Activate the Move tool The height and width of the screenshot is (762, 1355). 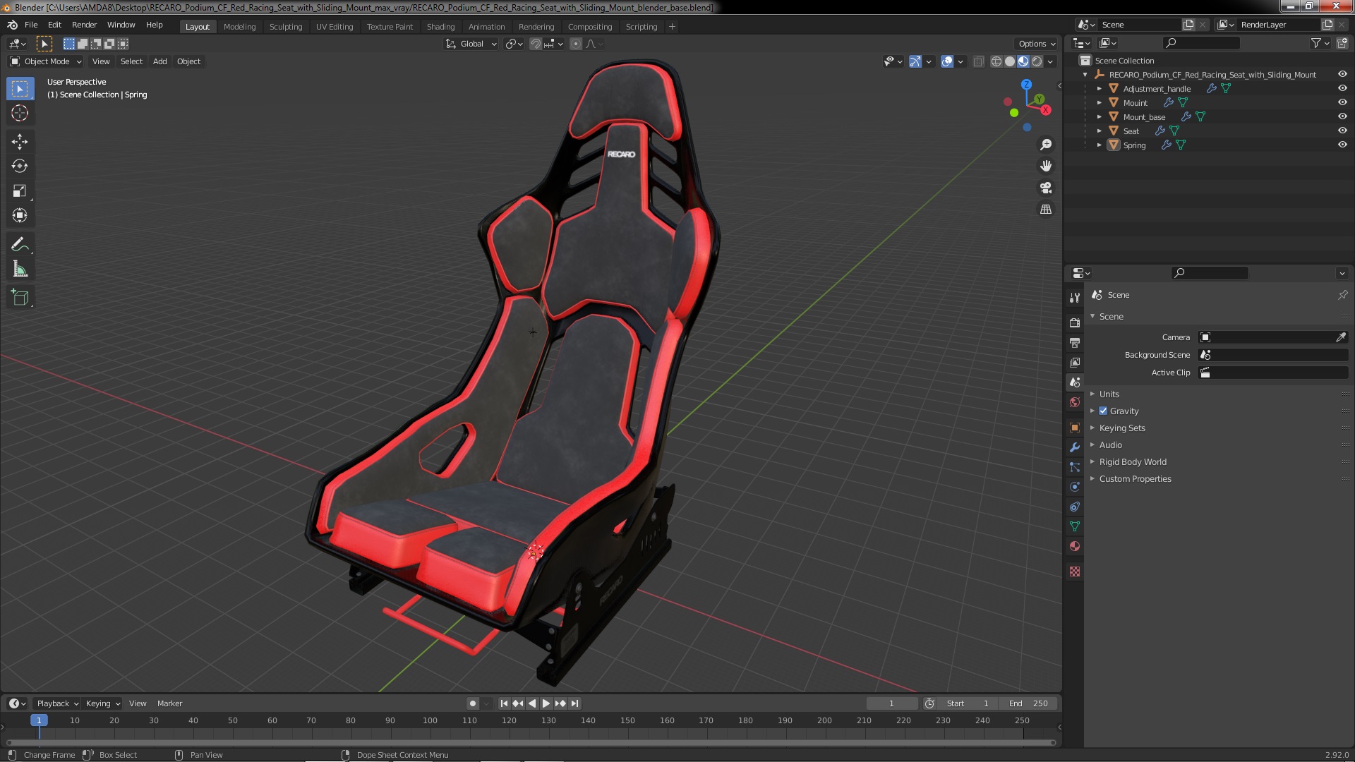tap(20, 142)
